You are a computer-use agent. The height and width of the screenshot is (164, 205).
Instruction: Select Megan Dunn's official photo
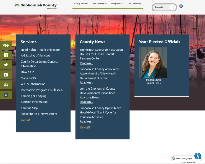(x=153, y=63)
